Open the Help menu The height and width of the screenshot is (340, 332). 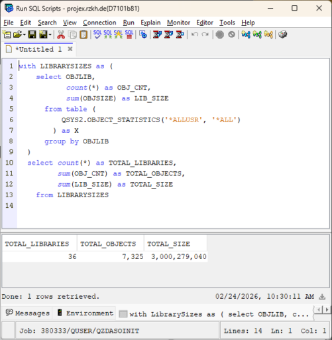[248, 23]
